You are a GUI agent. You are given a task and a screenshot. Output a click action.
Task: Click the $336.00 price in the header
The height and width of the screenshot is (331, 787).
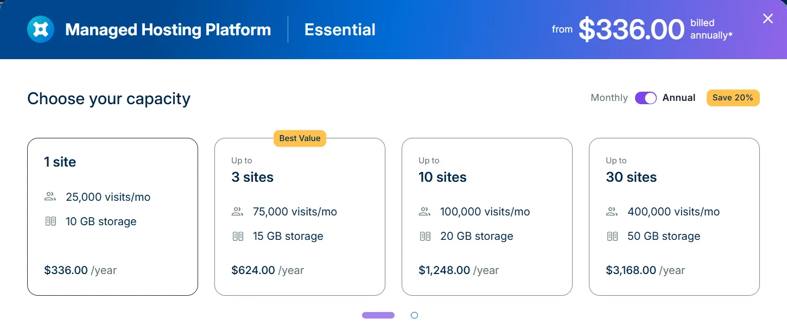click(631, 29)
